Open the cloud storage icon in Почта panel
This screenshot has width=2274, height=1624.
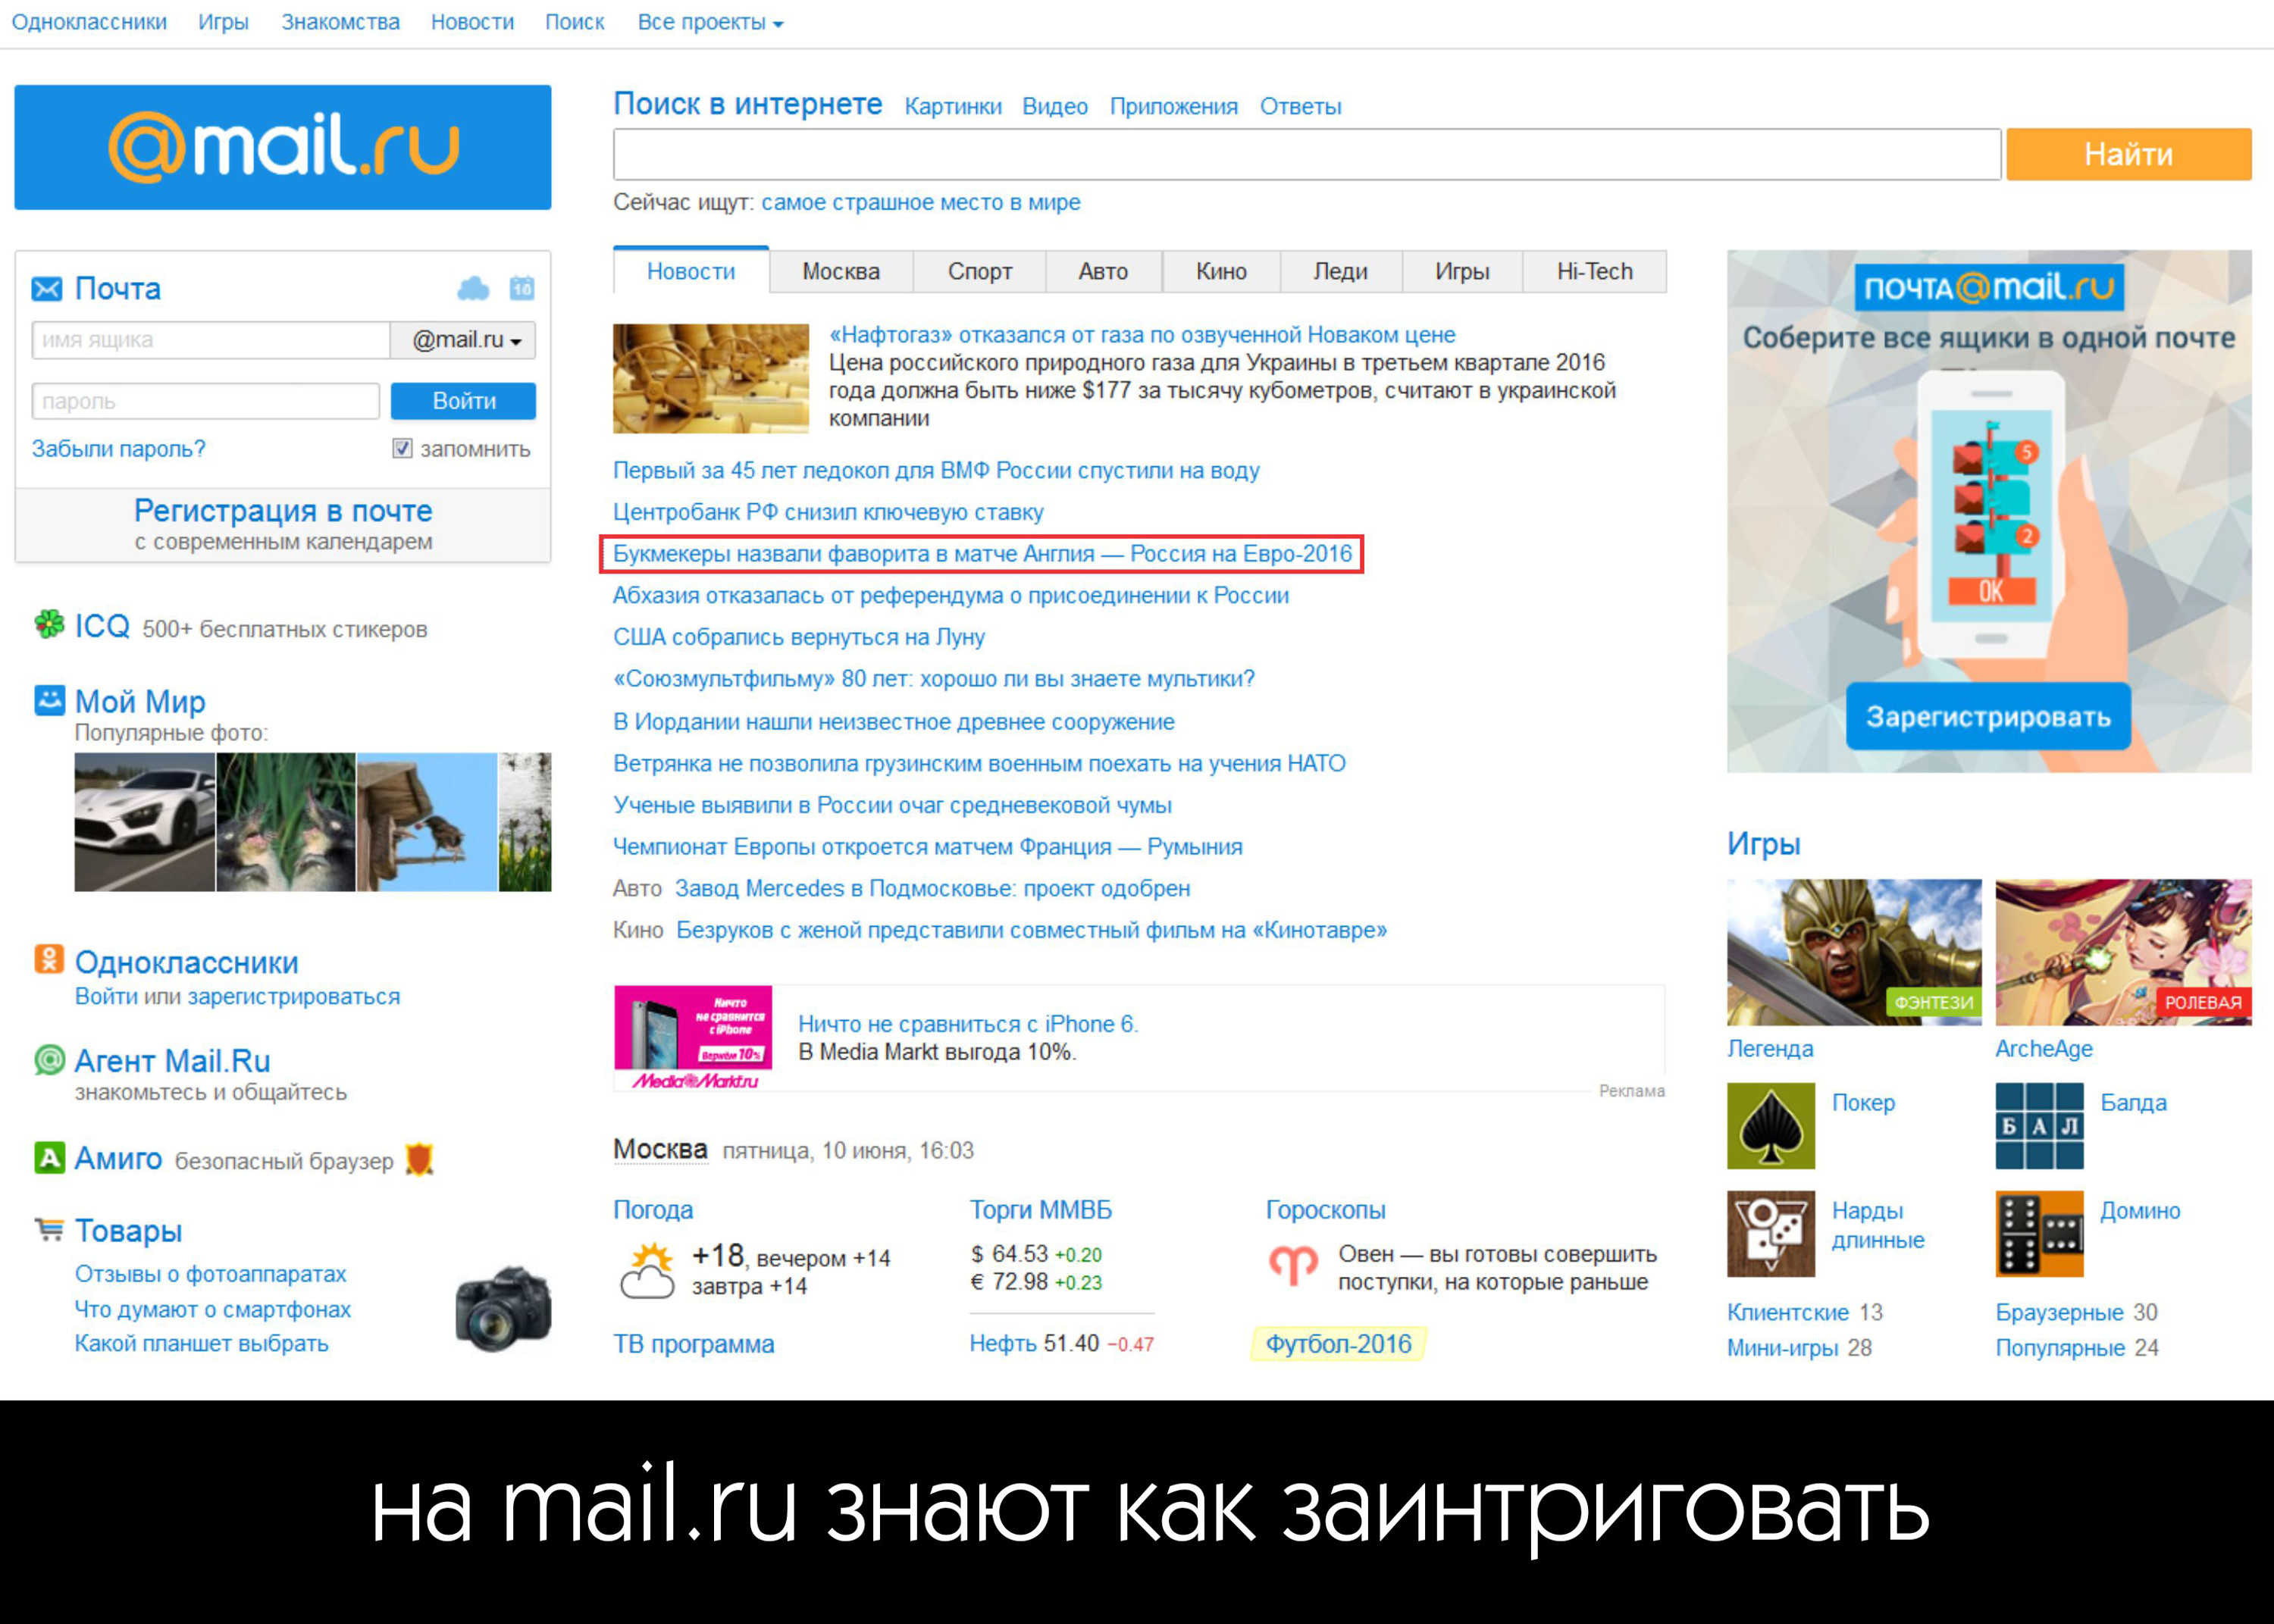473,289
